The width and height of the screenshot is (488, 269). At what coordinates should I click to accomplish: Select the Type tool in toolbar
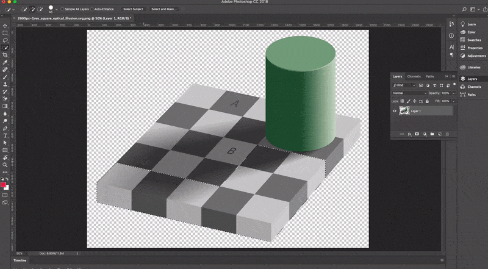5,135
